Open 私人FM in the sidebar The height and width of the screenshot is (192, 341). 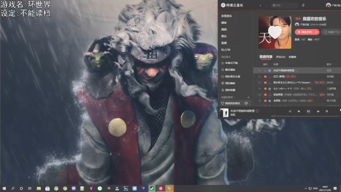tap(226, 49)
